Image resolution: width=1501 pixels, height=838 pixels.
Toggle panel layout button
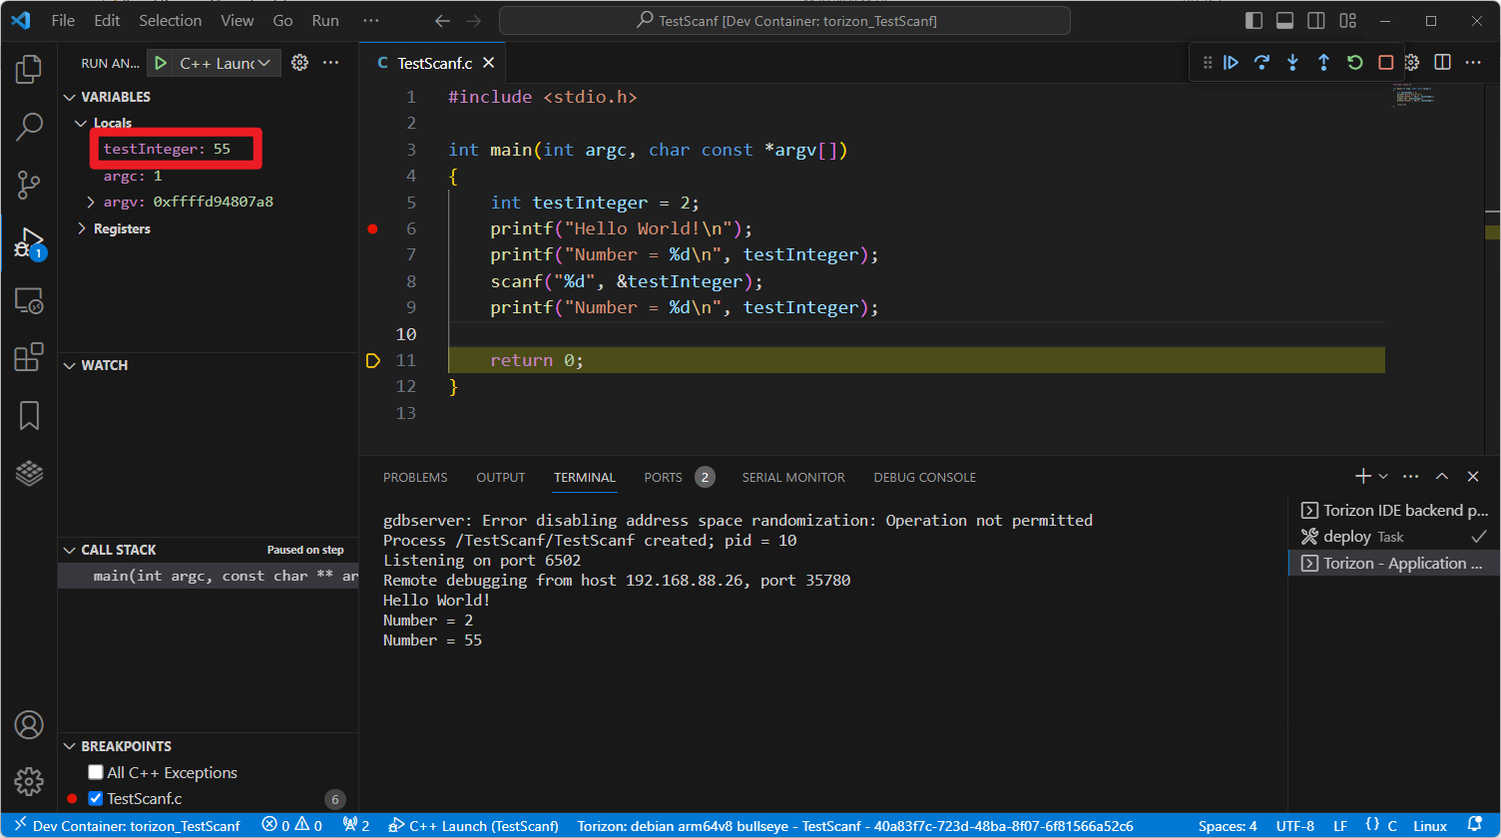[x=1285, y=20]
